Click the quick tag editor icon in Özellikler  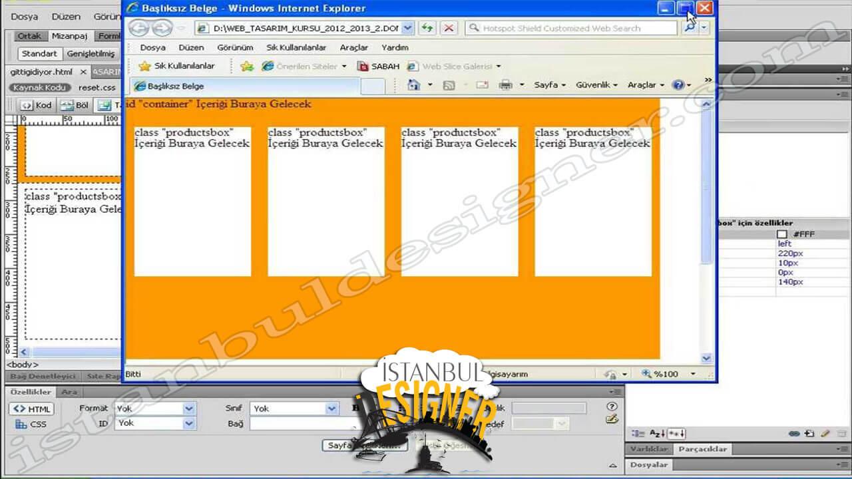pyautogui.click(x=612, y=419)
